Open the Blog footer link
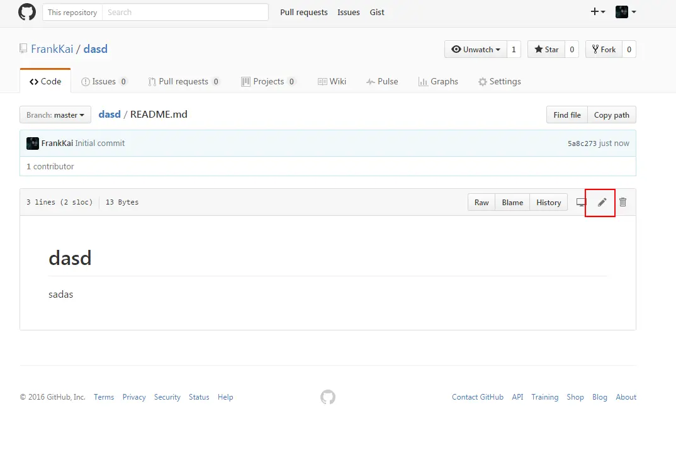Image resolution: width=676 pixels, height=467 pixels. click(x=599, y=397)
